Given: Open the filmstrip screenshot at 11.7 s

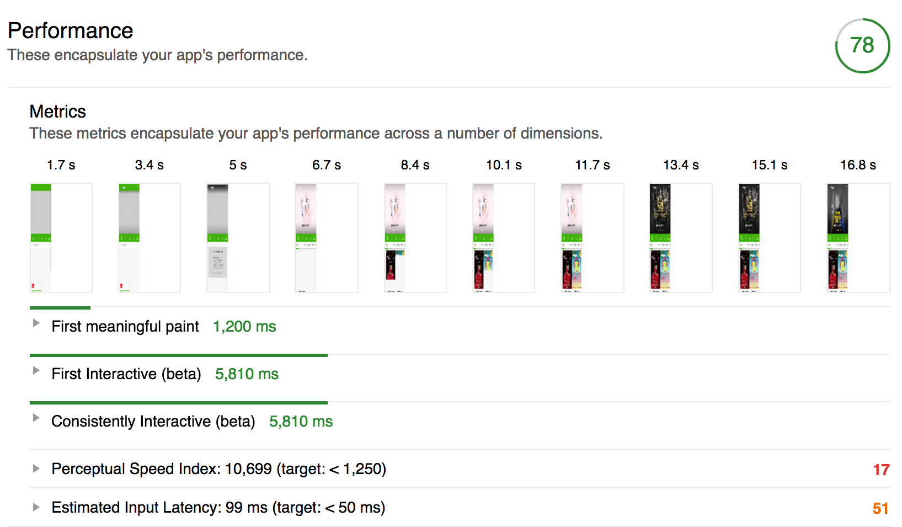Looking at the screenshot, I should tap(592, 237).
